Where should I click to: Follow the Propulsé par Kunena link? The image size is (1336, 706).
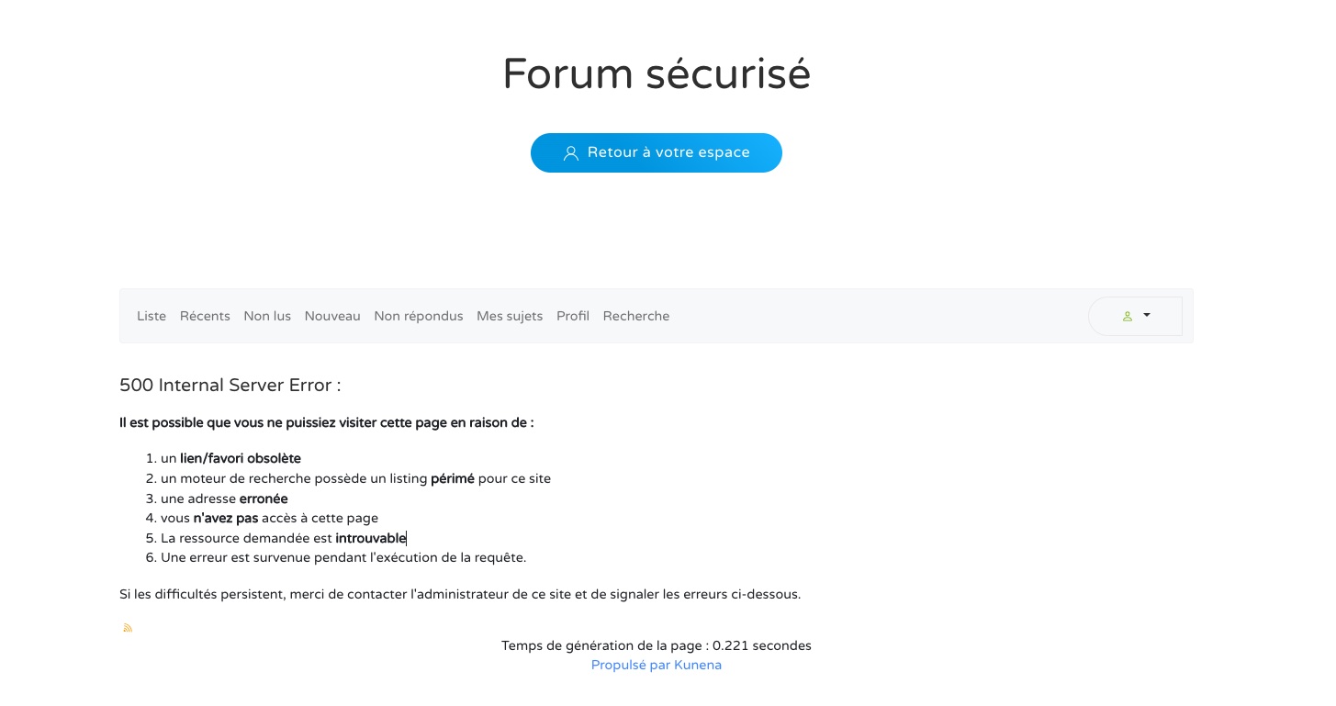(657, 666)
